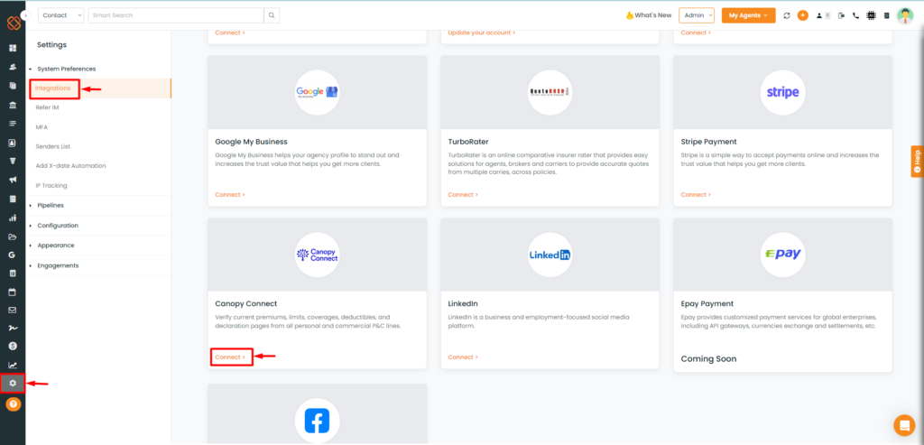The image size is (924, 445).
Task: Open the calendar icon in sidebar
Action: tap(13, 292)
